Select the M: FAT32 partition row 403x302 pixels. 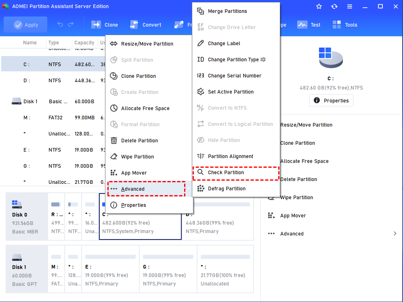pyautogui.click(x=53, y=118)
